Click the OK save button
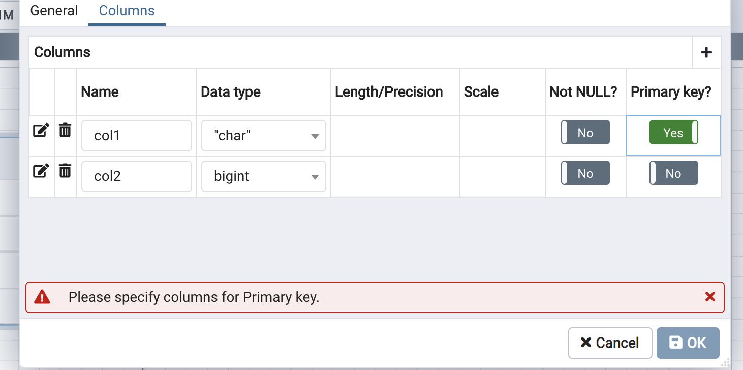 coord(688,343)
